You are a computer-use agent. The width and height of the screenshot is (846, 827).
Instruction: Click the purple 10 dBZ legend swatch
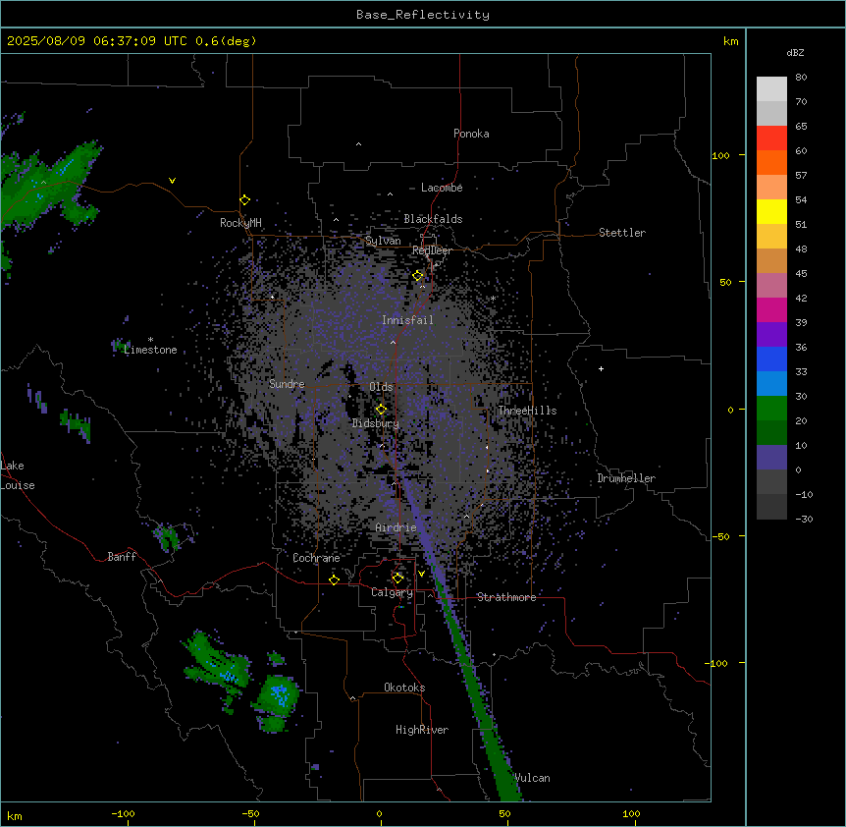771,458
